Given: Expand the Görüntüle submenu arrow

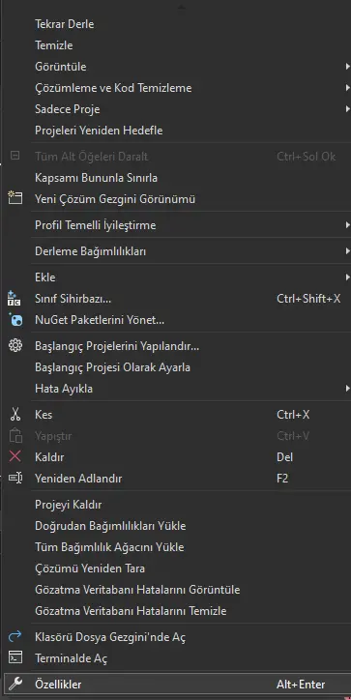Looking at the screenshot, I should click(347, 67).
